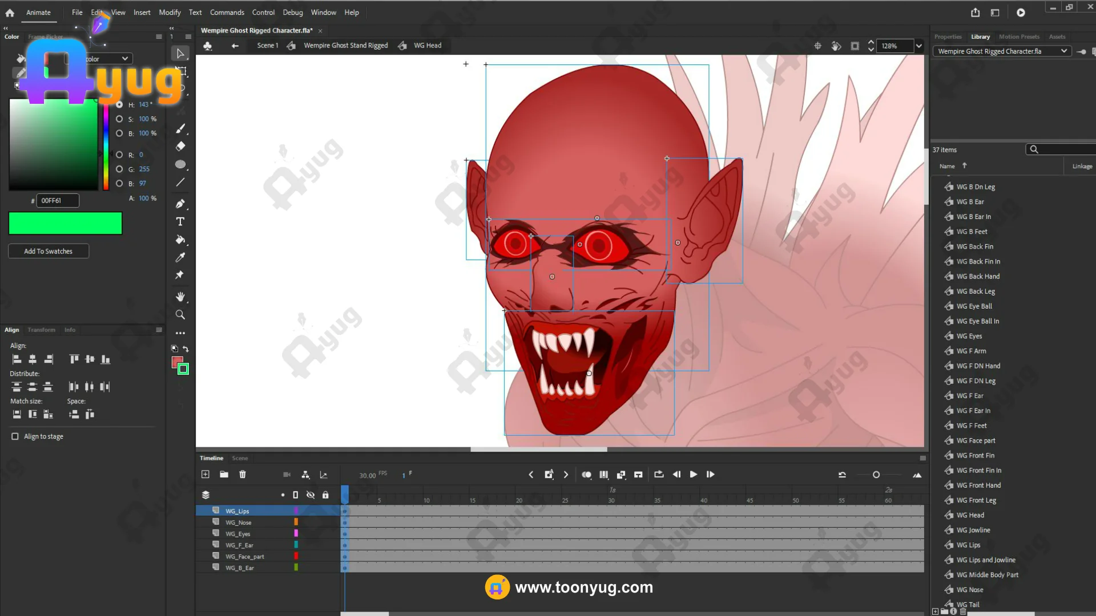The height and width of the screenshot is (616, 1096).
Task: Open the library document selector dropdown
Action: (1064, 51)
